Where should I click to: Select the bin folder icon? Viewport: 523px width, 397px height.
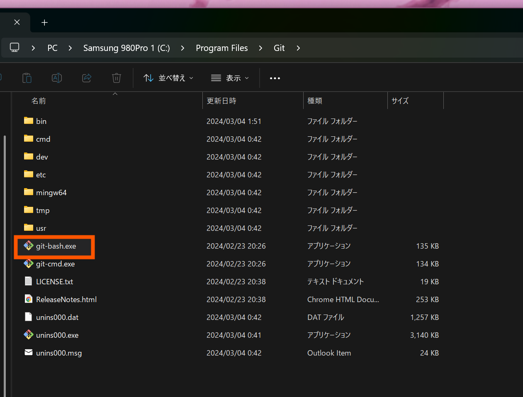pyautogui.click(x=29, y=121)
